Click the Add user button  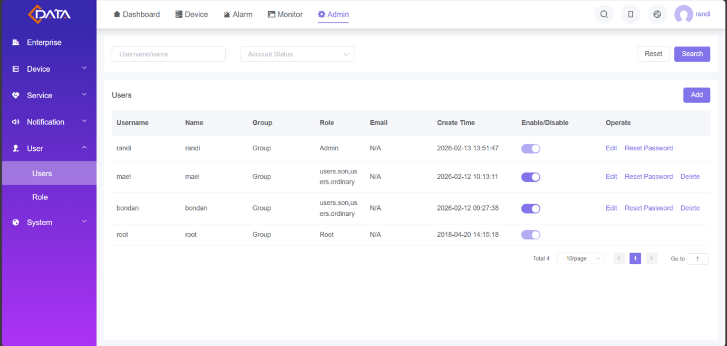696,95
